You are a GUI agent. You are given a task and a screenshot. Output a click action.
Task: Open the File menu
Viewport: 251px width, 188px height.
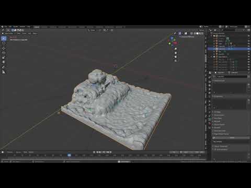click(x=6, y=27)
